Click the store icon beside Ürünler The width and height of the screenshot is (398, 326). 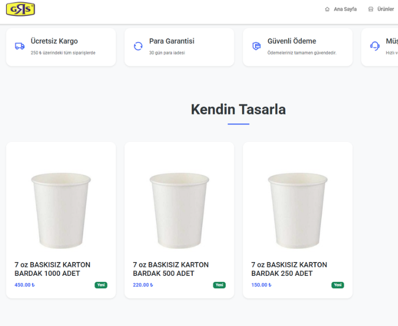371,9
